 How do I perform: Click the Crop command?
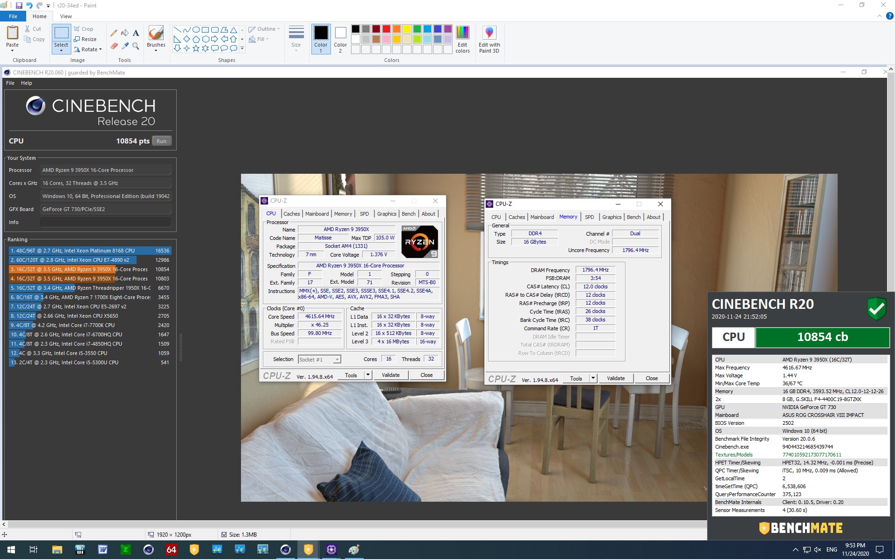coord(83,29)
